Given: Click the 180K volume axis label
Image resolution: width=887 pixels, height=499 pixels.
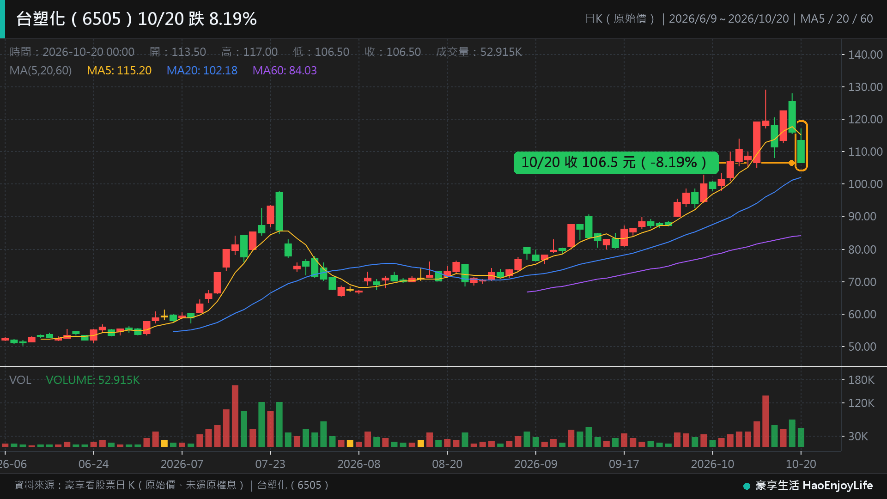Looking at the screenshot, I should (861, 380).
